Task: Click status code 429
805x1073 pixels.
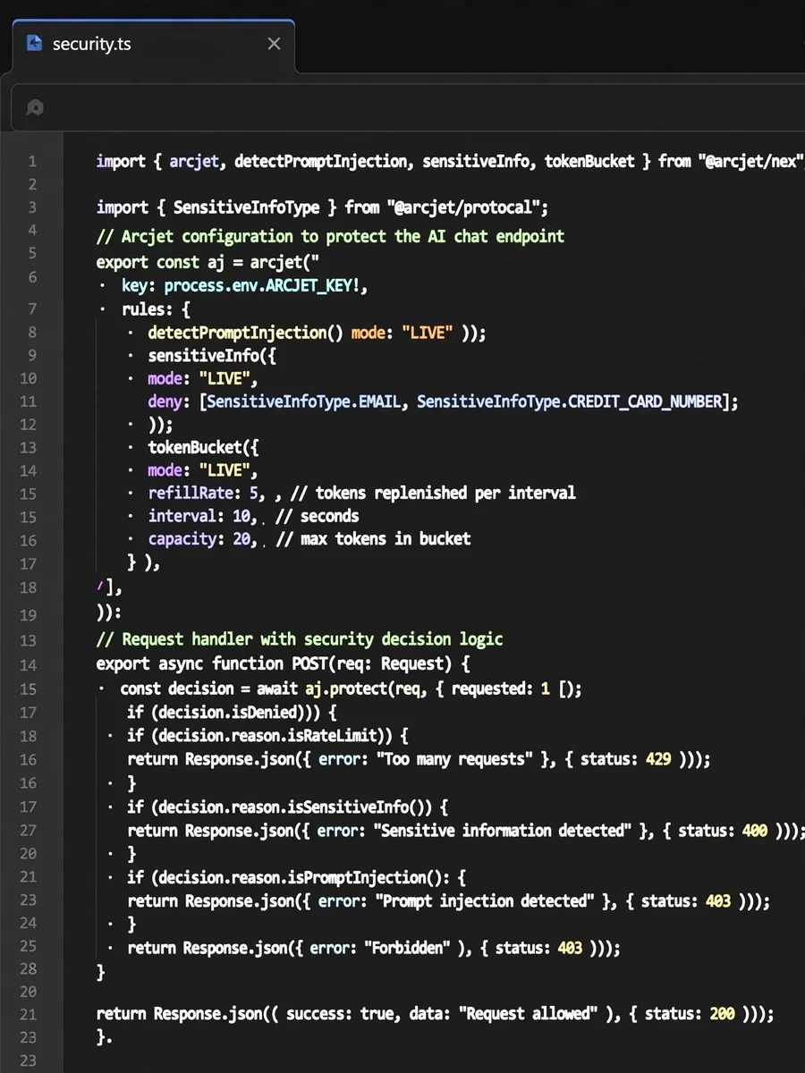Action: (657, 758)
